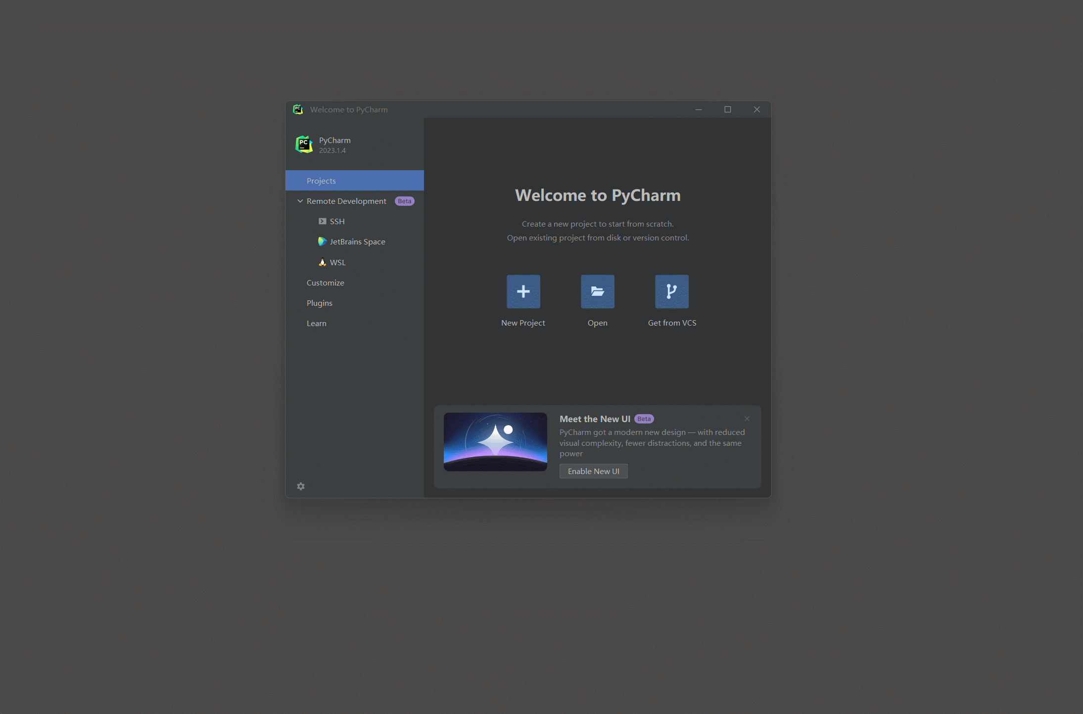Image resolution: width=1083 pixels, height=714 pixels.
Task: Click the JetBrains Space tree item
Action: [x=358, y=241]
